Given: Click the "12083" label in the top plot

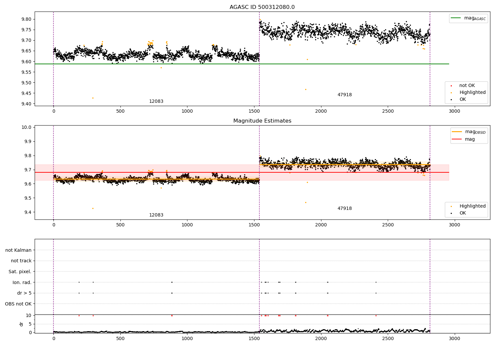Looking at the screenshot, I should click(x=156, y=101).
